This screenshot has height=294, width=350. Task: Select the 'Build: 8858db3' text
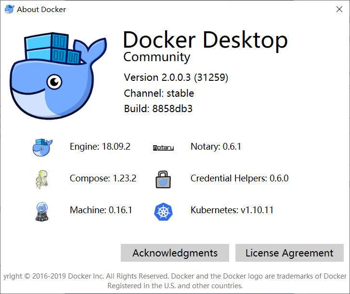(x=158, y=109)
